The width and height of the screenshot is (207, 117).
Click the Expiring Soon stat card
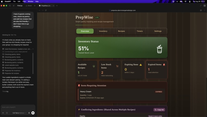(133, 70)
